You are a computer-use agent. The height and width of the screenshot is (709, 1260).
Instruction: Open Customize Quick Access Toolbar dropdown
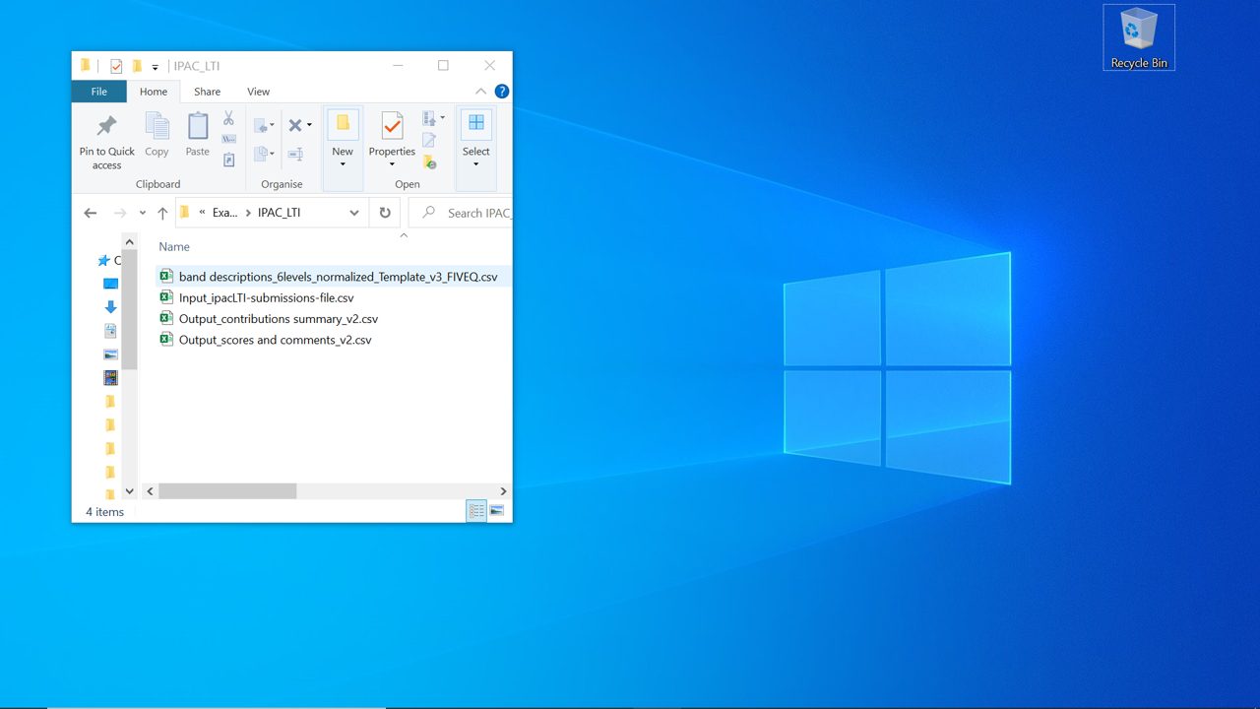pyautogui.click(x=156, y=67)
